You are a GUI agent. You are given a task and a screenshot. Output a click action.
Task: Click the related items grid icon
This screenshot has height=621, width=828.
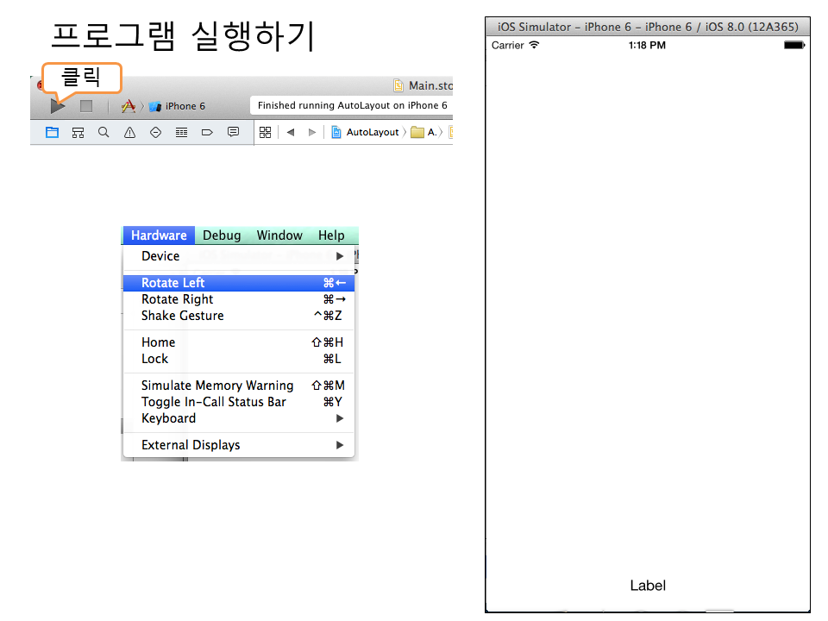tap(266, 132)
